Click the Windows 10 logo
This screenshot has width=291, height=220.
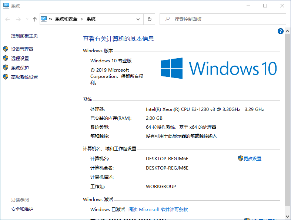point(219,68)
